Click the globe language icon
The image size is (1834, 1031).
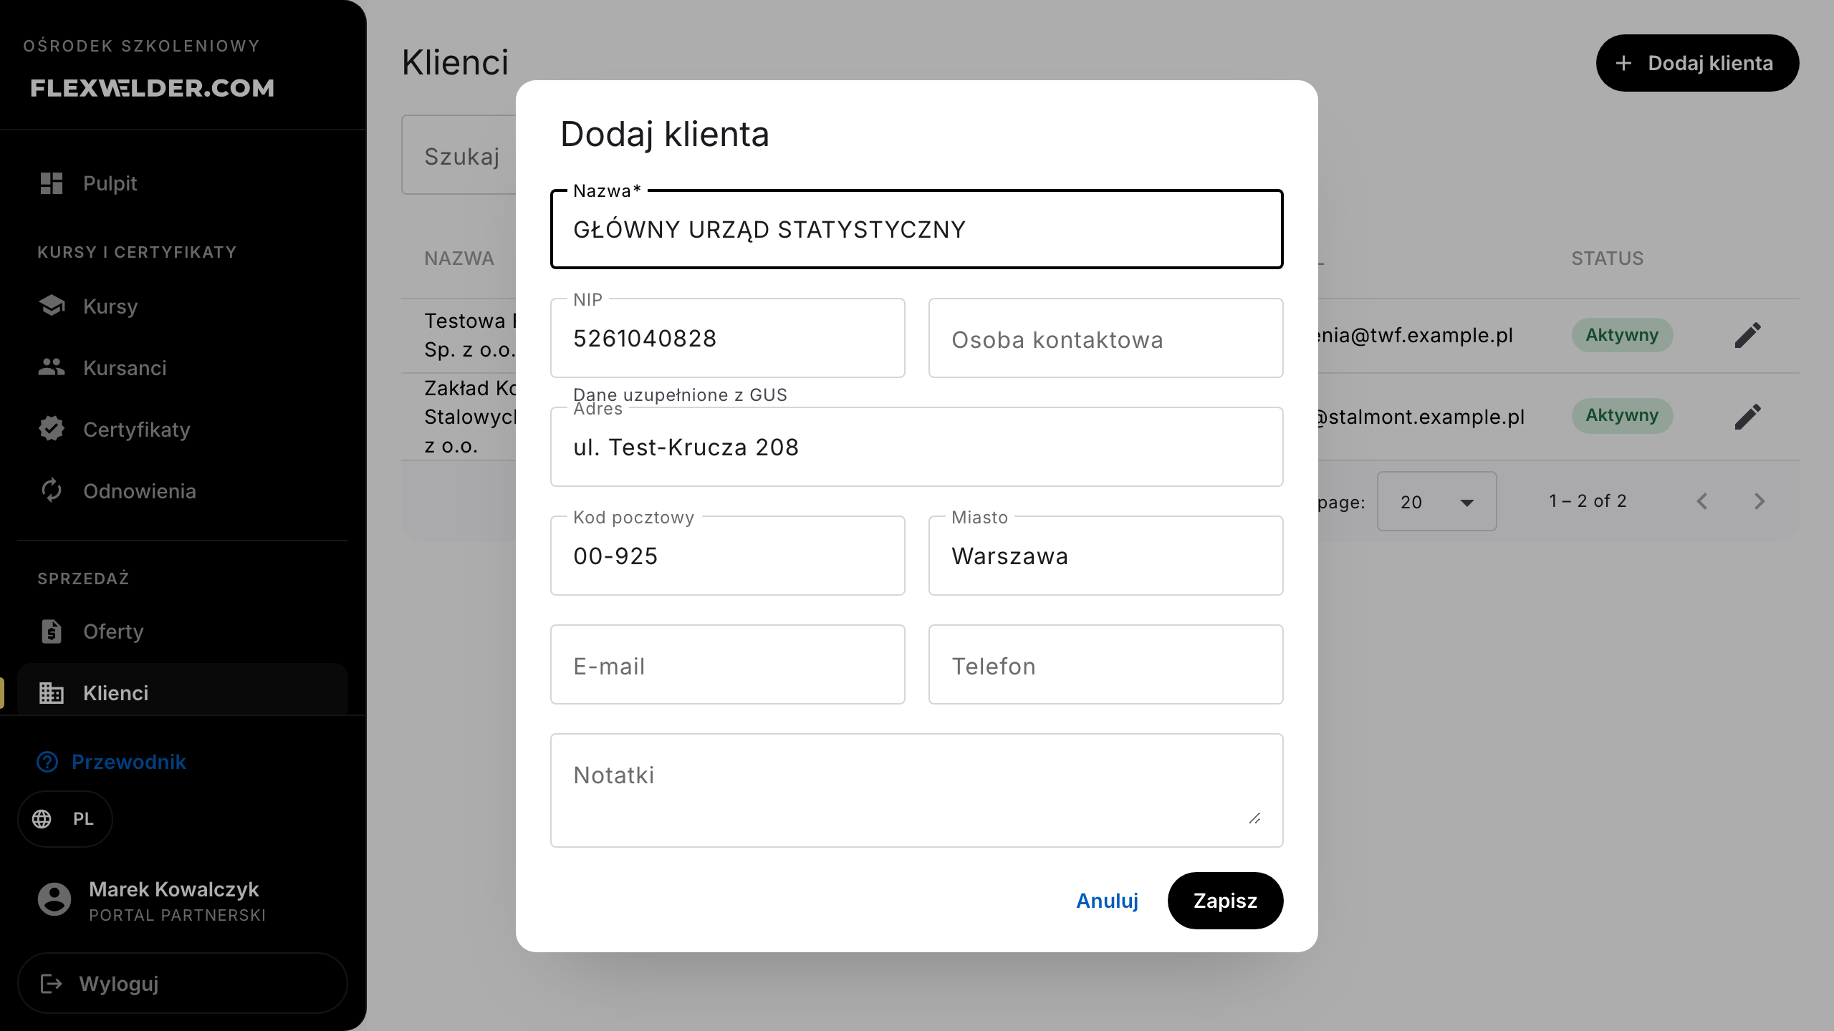click(x=42, y=818)
